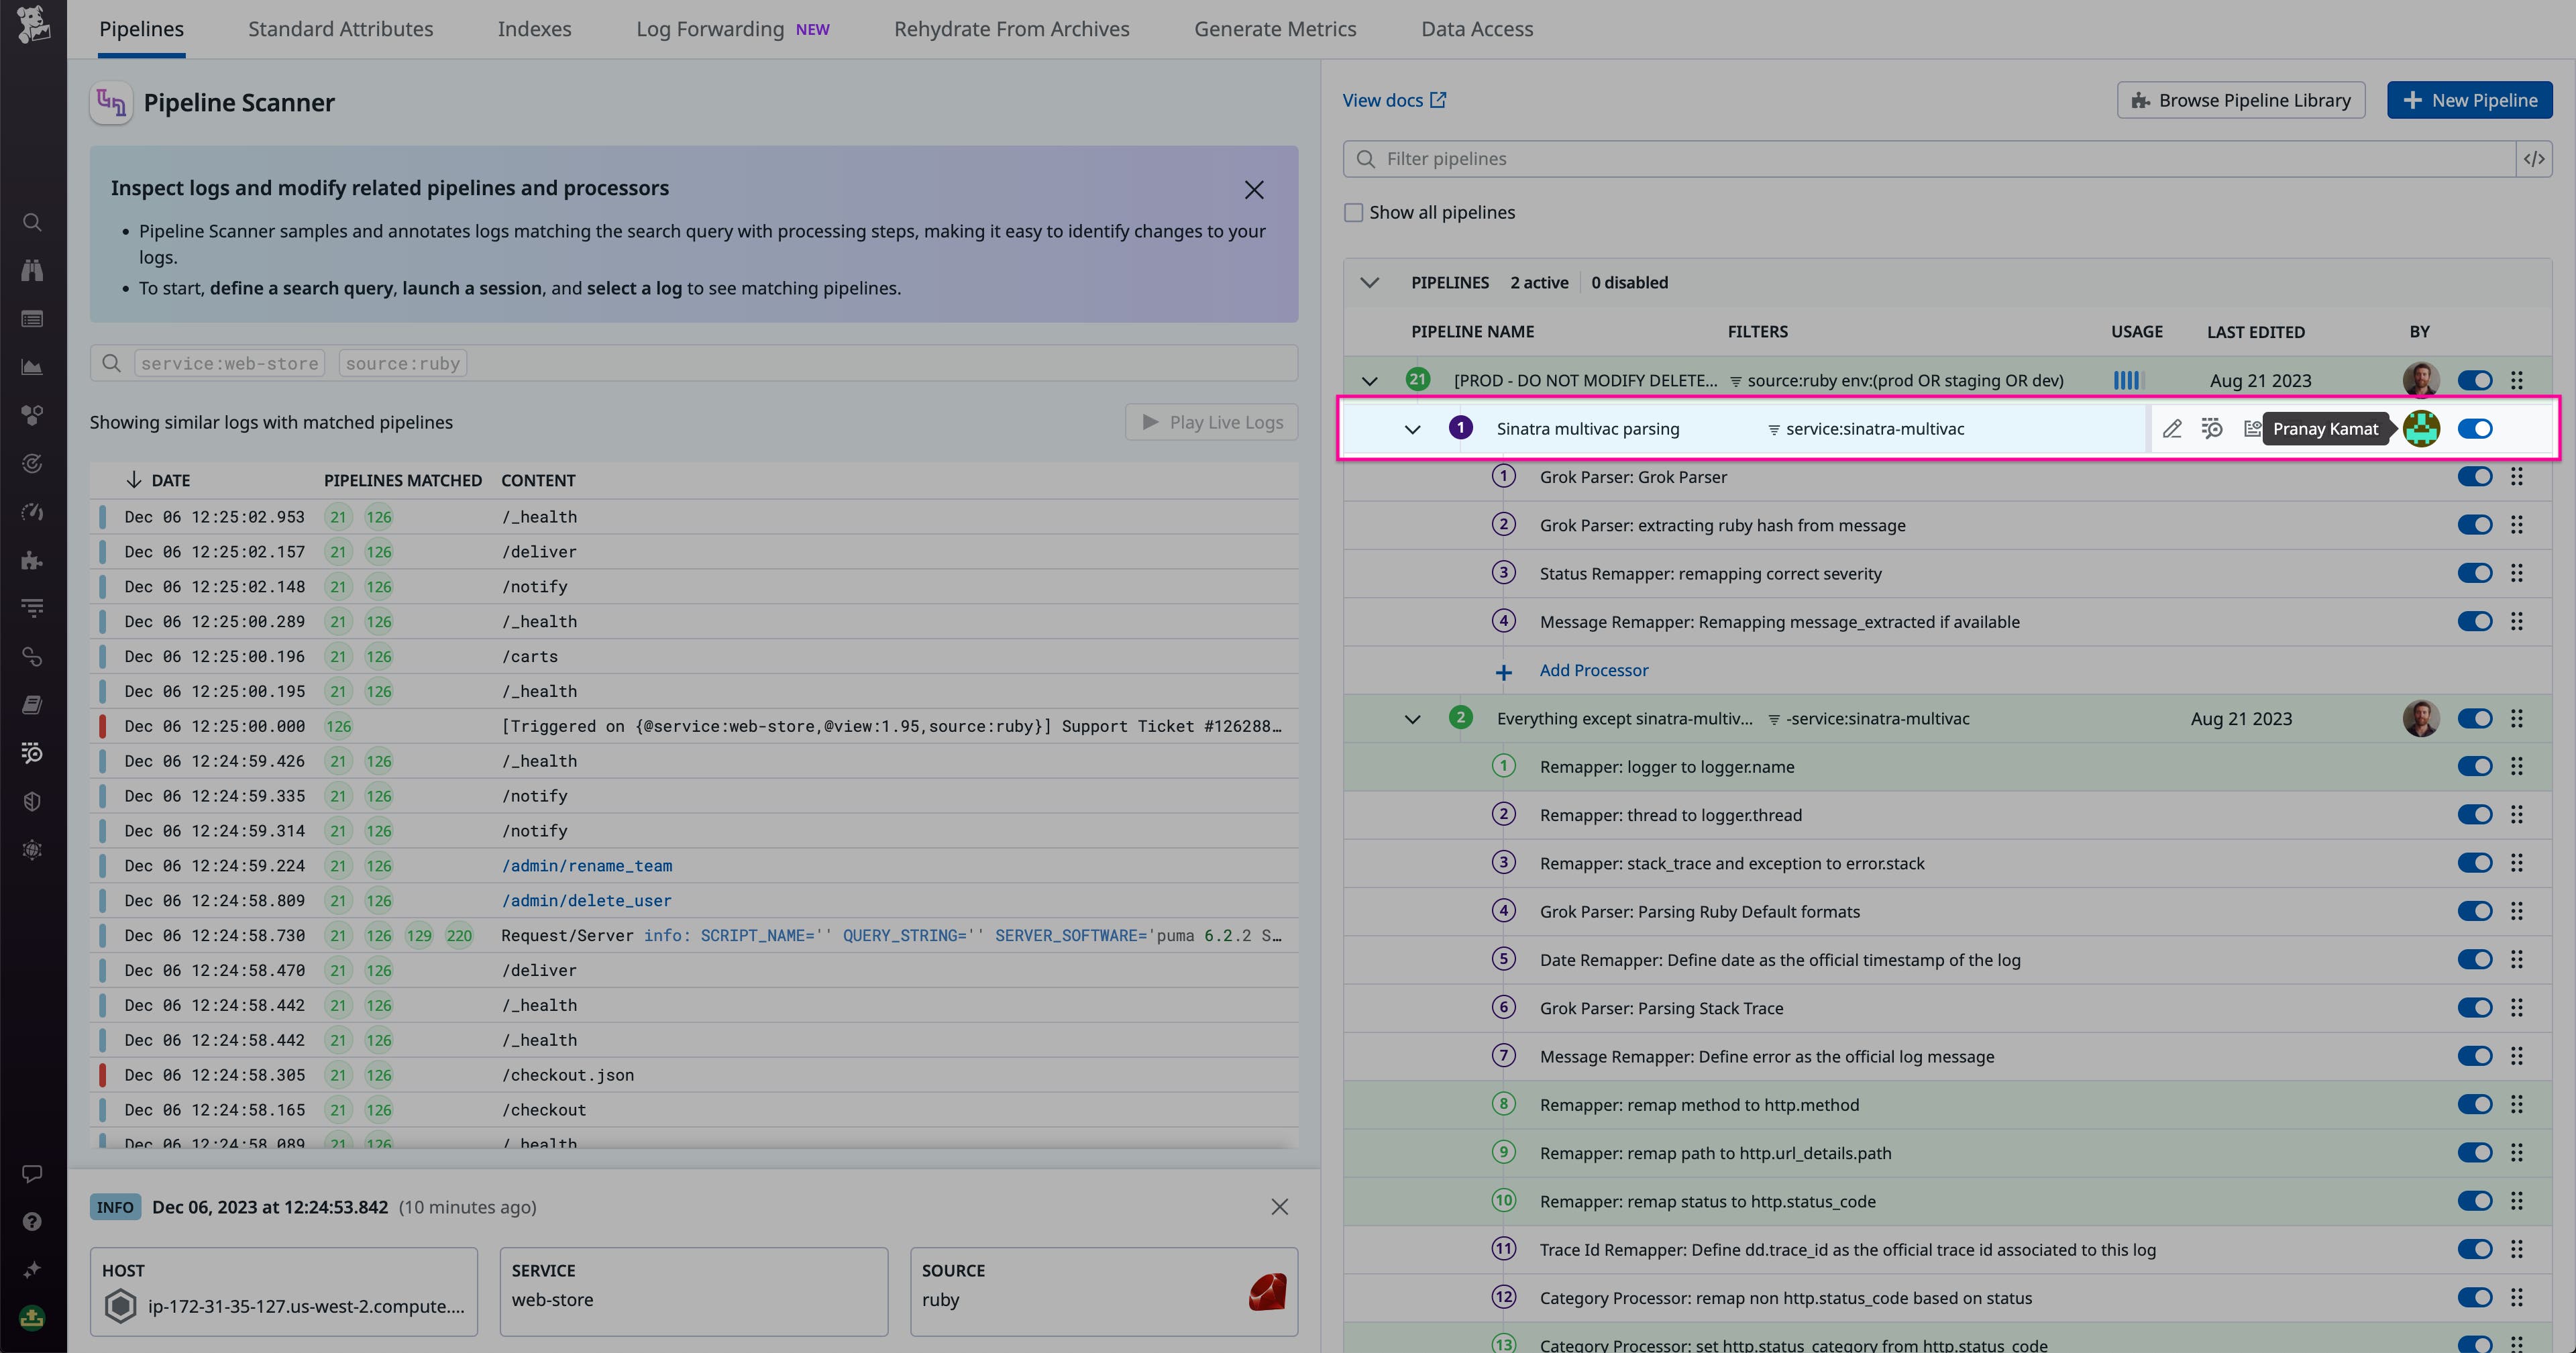
Task: Check the Show all pipelines checkbox
Action: 1353,212
